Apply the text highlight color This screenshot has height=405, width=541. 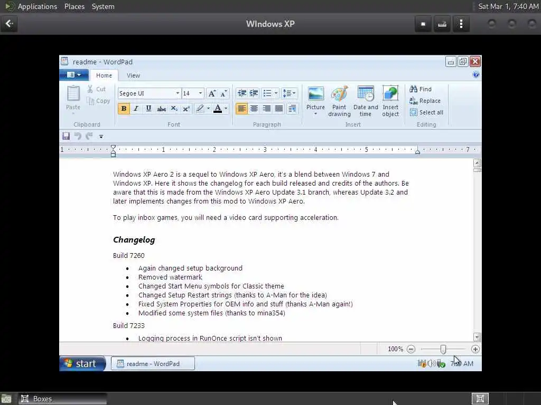200,109
